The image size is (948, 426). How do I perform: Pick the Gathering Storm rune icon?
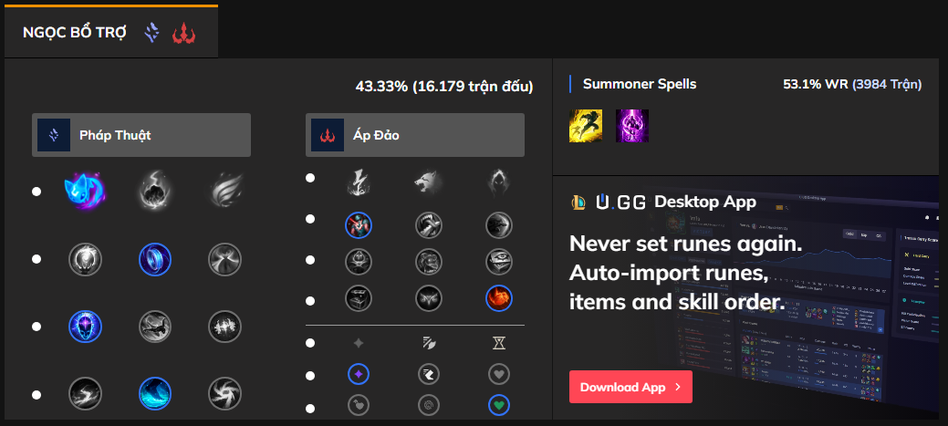224,394
